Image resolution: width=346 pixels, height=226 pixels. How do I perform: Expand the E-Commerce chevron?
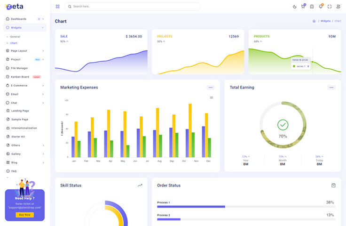tap(43, 86)
